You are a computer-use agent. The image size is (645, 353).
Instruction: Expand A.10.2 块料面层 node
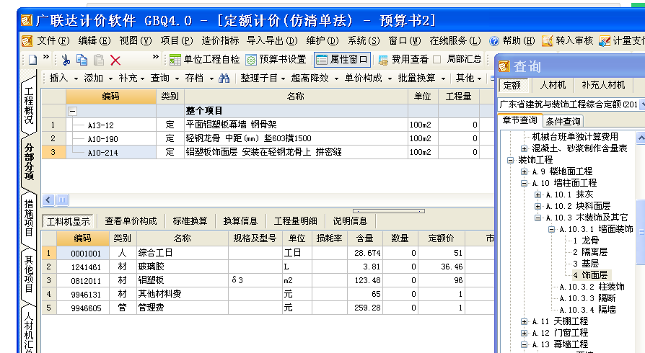(537, 206)
